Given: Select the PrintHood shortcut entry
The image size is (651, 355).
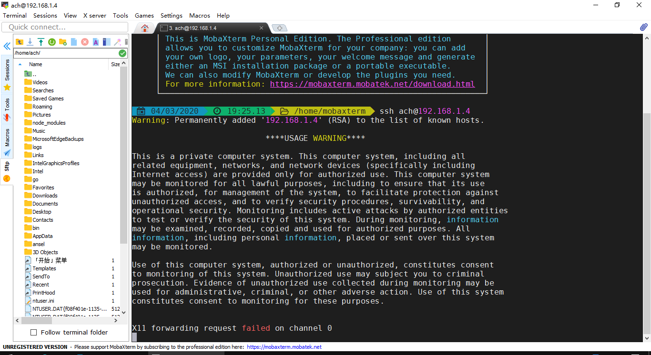Looking at the screenshot, I should tap(40, 293).
